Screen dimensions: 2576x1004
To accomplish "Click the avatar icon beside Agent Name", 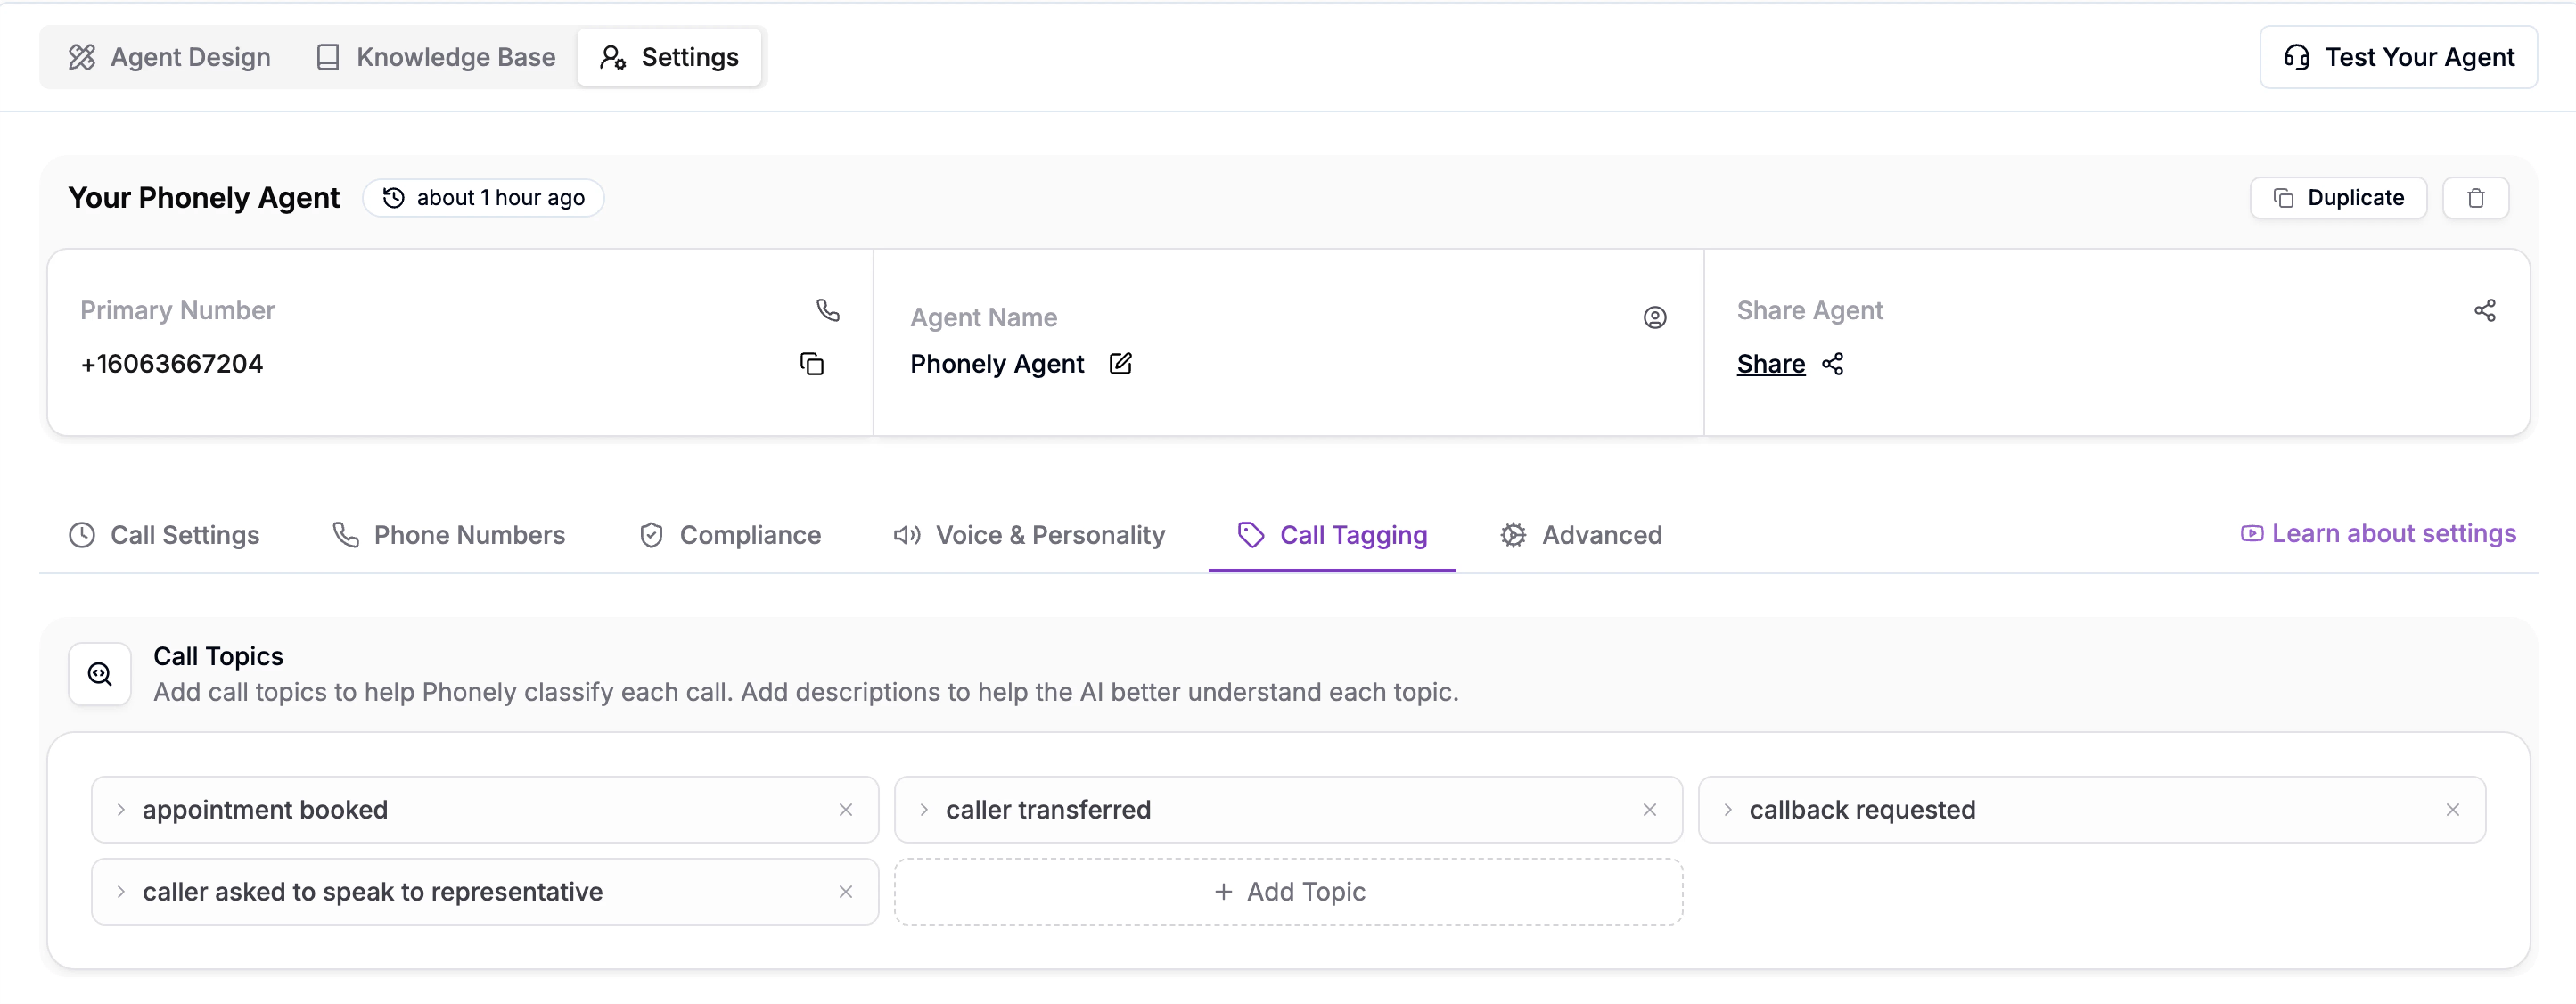I will (x=1655, y=317).
